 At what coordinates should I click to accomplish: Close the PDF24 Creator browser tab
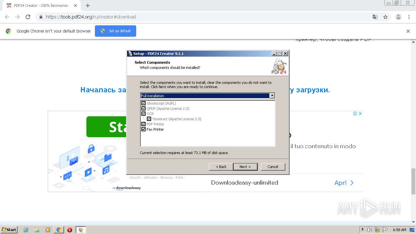click(75, 6)
